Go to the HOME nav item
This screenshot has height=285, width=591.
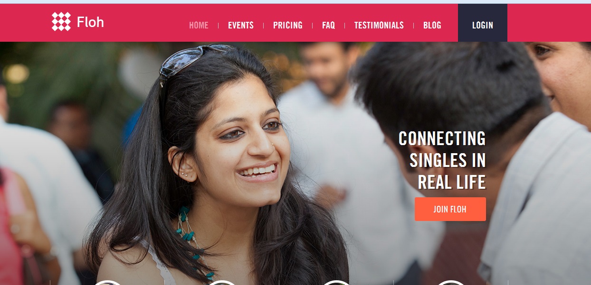pyautogui.click(x=199, y=25)
